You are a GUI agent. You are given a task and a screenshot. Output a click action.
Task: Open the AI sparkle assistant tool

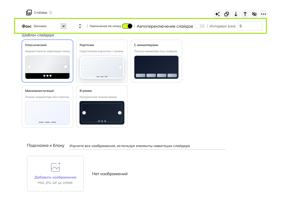217,14
